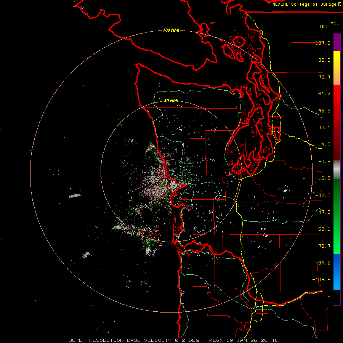Viewport: 343px width, 343px height.
Task: Click the [KT] units label
Action: coord(325,26)
